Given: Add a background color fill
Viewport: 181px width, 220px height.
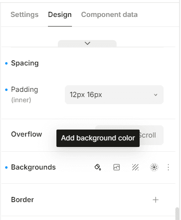Looking at the screenshot, I should (98, 167).
